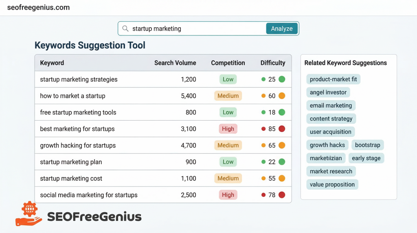Sort by Competition column header
This screenshot has height=233, width=417.
point(228,63)
